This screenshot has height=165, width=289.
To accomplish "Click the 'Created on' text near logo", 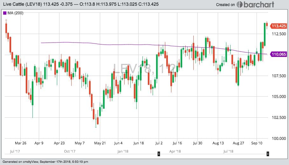I will [225, 5].
